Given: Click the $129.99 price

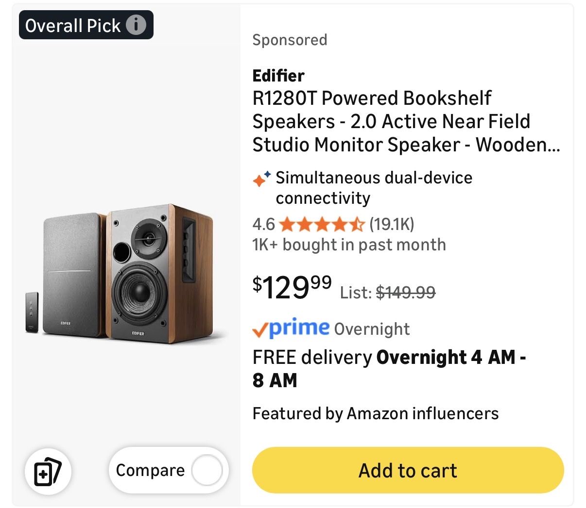Looking at the screenshot, I should [x=292, y=287].
